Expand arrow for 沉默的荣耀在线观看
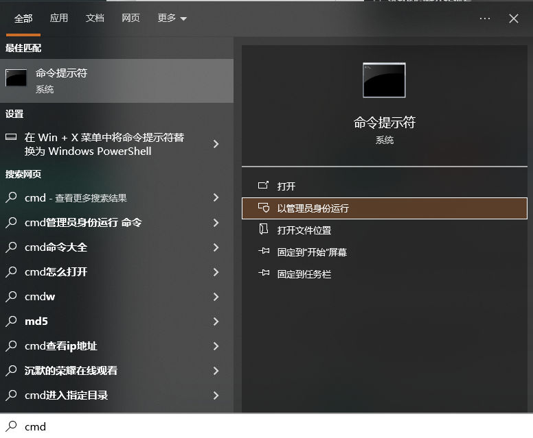The width and height of the screenshot is (533, 438). point(216,371)
